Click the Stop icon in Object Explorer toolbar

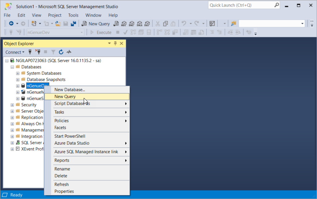pos(46,52)
